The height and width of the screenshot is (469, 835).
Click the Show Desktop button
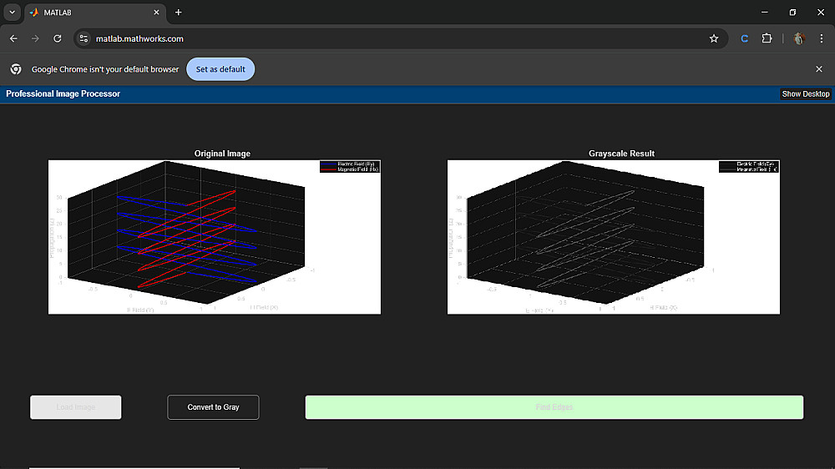[805, 93]
